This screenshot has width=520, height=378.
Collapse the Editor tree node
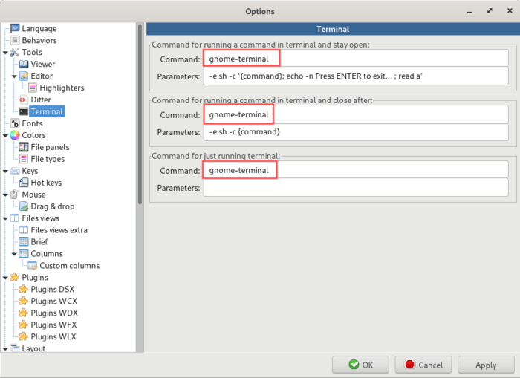pos(14,76)
